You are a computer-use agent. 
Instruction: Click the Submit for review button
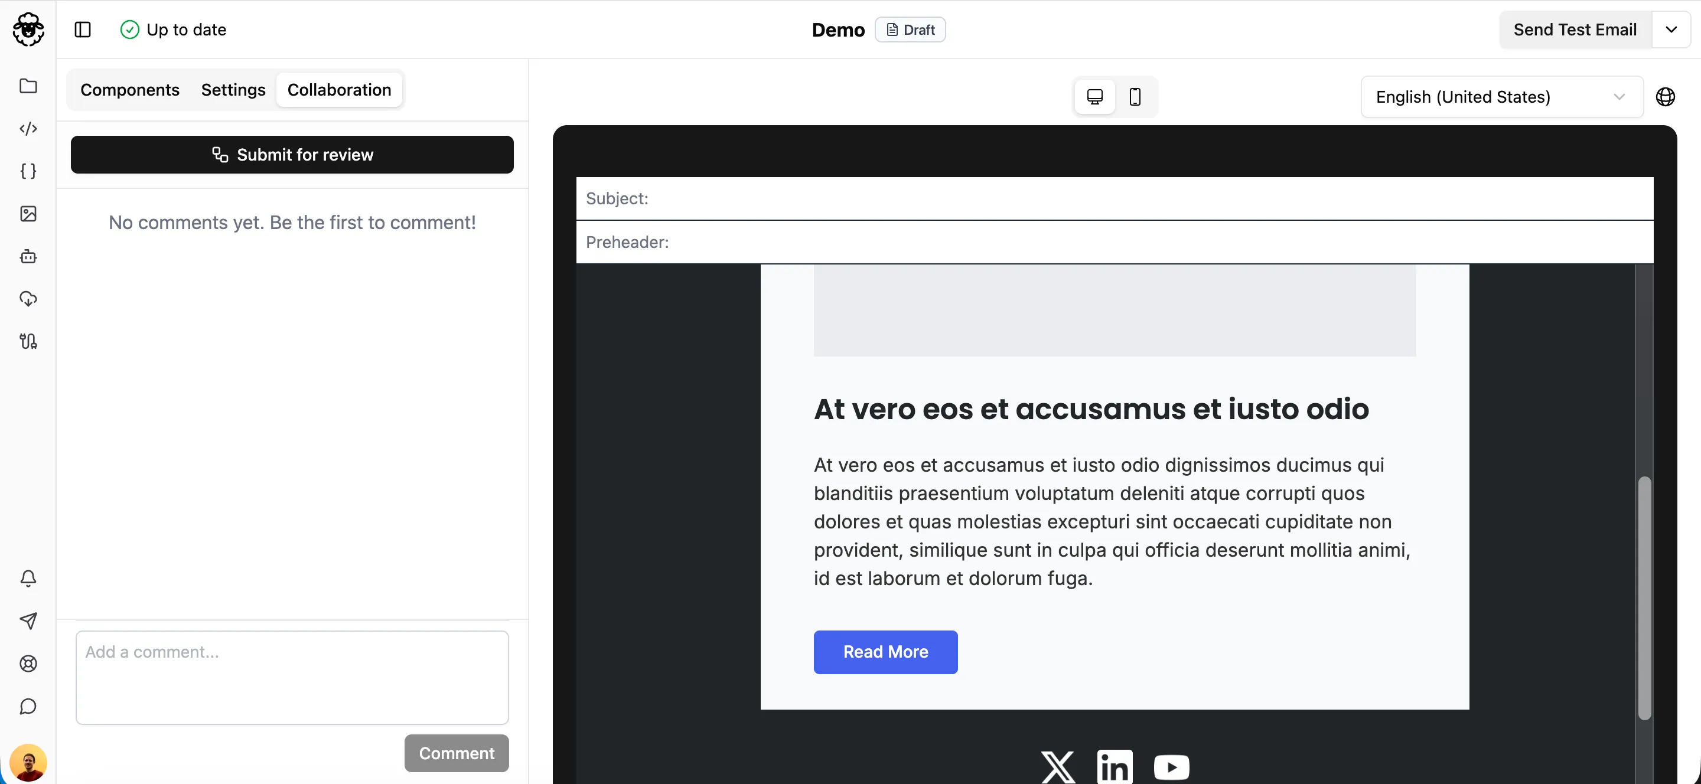292,155
